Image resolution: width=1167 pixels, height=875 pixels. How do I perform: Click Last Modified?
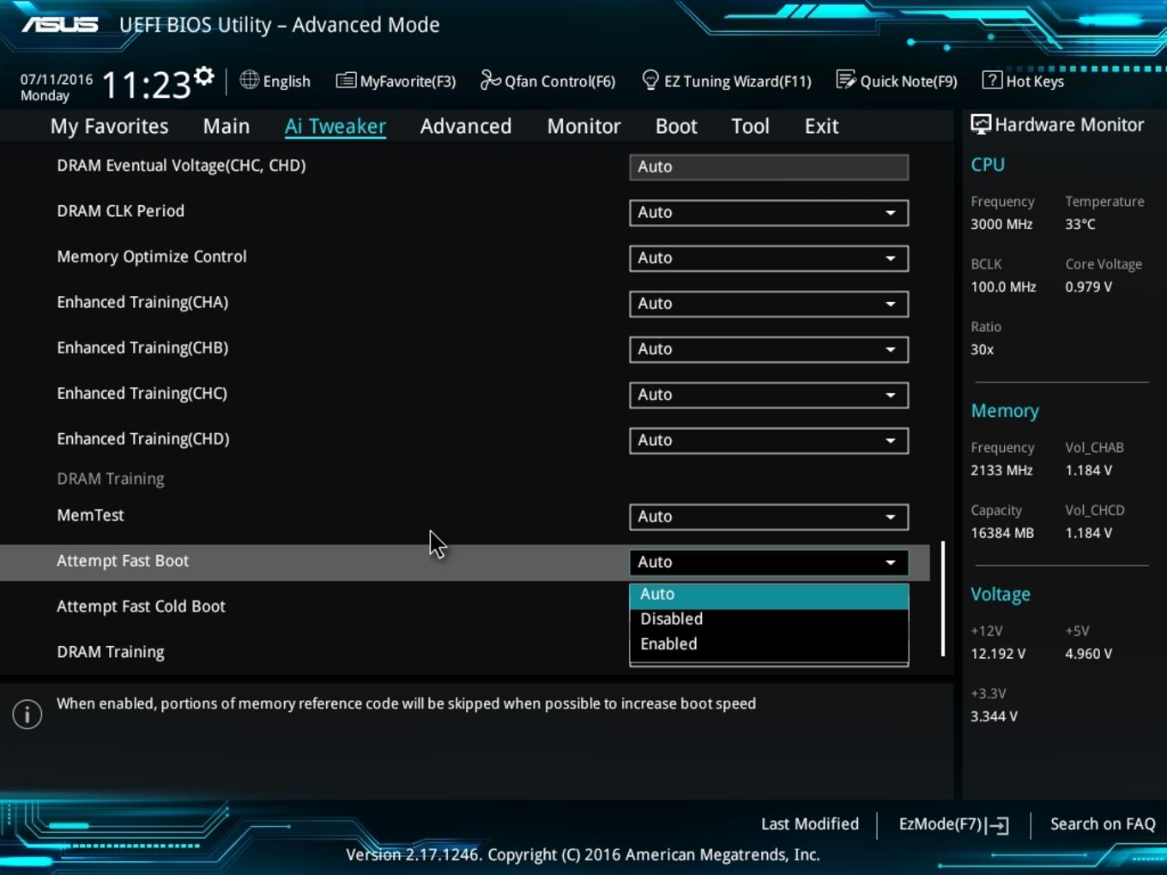coord(810,824)
